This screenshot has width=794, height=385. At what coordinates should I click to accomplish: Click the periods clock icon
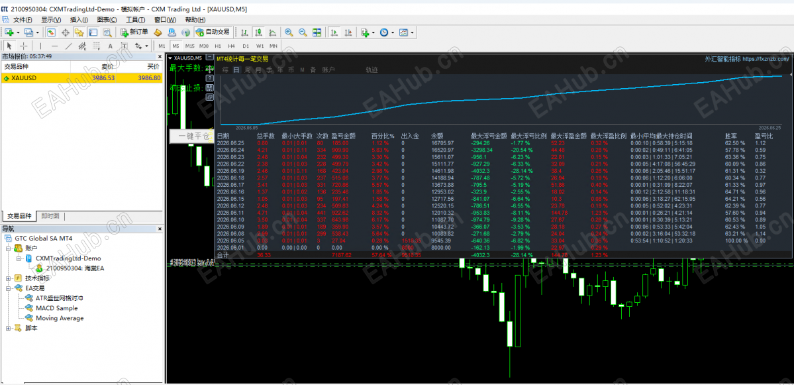[x=384, y=32]
